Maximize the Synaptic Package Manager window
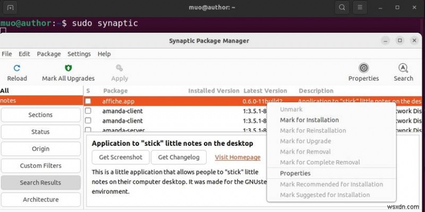Image resolution: width=425 pixels, height=212 pixels. (x=400, y=41)
